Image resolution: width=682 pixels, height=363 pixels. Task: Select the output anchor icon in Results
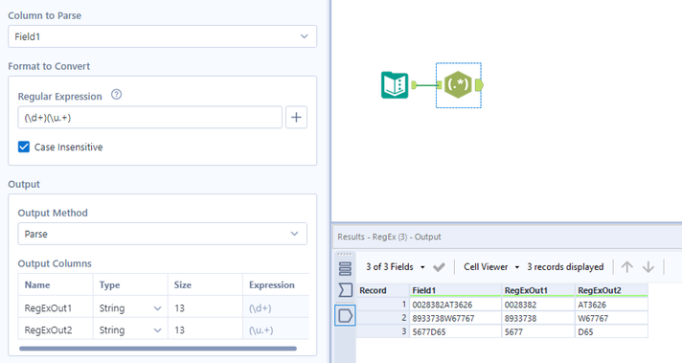coord(345,315)
